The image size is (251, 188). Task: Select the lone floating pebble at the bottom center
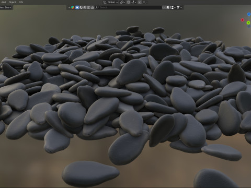tap(90, 173)
